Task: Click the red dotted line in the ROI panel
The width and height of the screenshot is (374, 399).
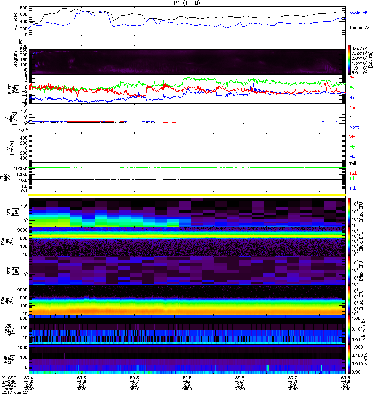Action: tap(187, 42)
